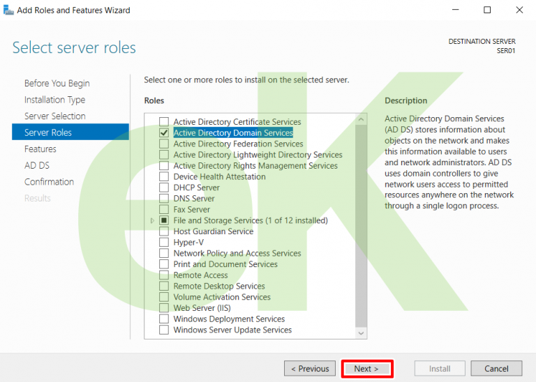The image size is (536, 382).
Task: Enable the Hyper-V role checkbox
Action: [x=164, y=242]
